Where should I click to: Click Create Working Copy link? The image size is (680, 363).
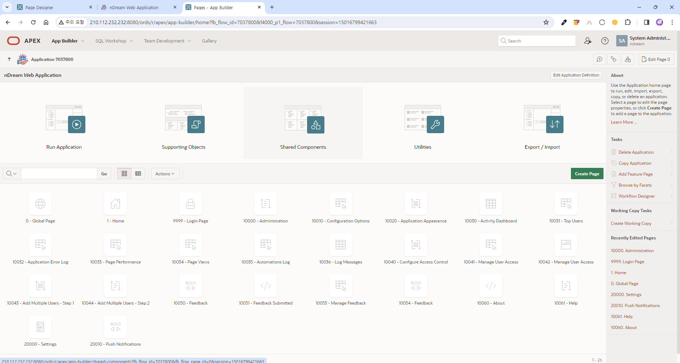[631, 223]
